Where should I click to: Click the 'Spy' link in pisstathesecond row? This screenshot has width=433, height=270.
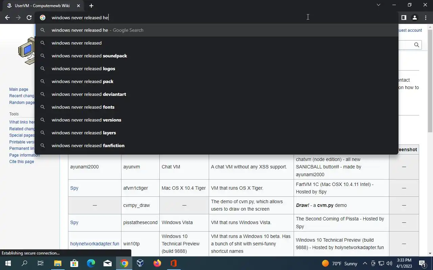click(x=74, y=222)
